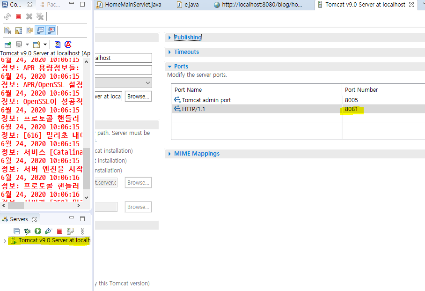Viewport: 425px width, 291px height.
Task: Open the runtime environment combo box
Action: (x=123, y=83)
